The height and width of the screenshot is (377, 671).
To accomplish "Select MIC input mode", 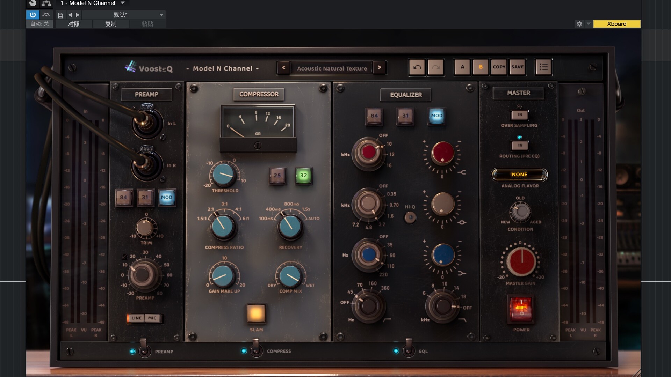I will tap(152, 318).
